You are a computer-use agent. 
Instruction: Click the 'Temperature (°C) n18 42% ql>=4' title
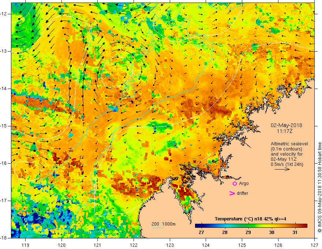pyautogui.click(x=251, y=219)
